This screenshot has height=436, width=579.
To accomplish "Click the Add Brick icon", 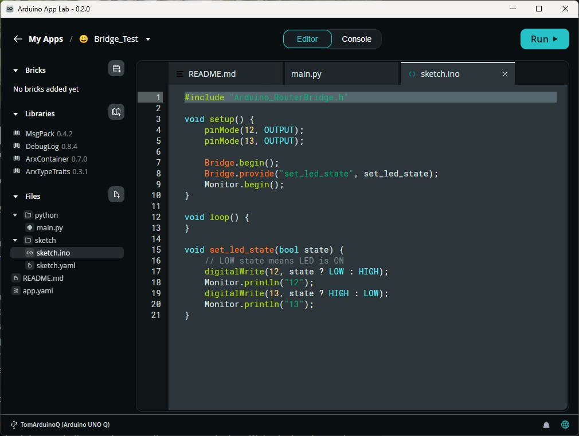I will pyautogui.click(x=116, y=68).
